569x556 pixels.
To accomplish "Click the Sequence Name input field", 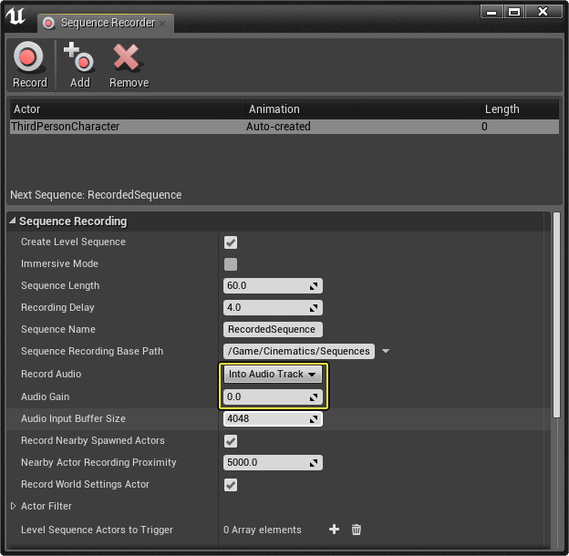I will (272, 330).
